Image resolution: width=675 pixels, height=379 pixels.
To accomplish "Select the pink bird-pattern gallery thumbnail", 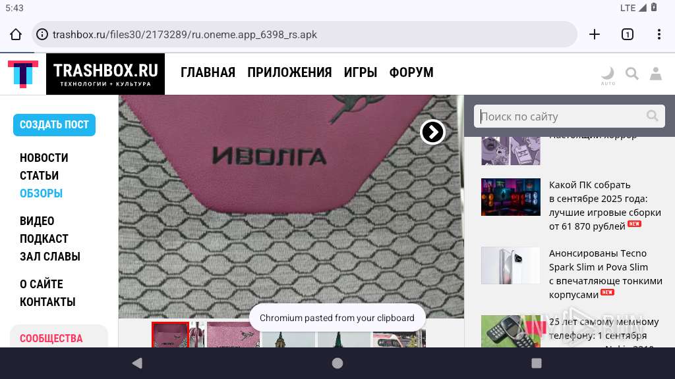I will point(233,334).
